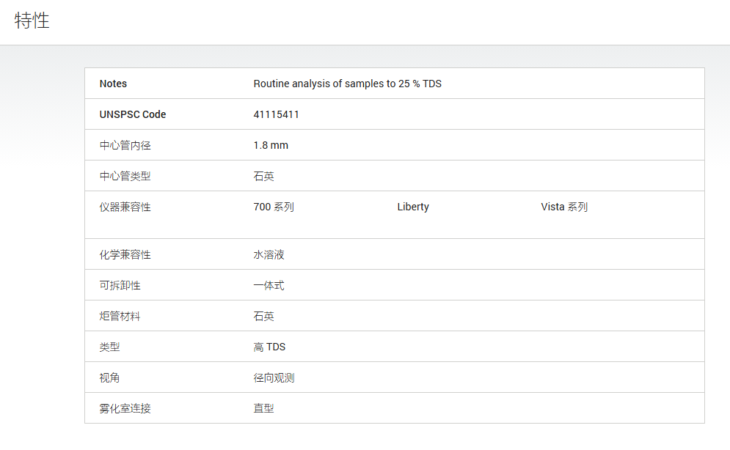Select the 雾化室连接 label
This screenshot has height=450, width=730.
[125, 408]
